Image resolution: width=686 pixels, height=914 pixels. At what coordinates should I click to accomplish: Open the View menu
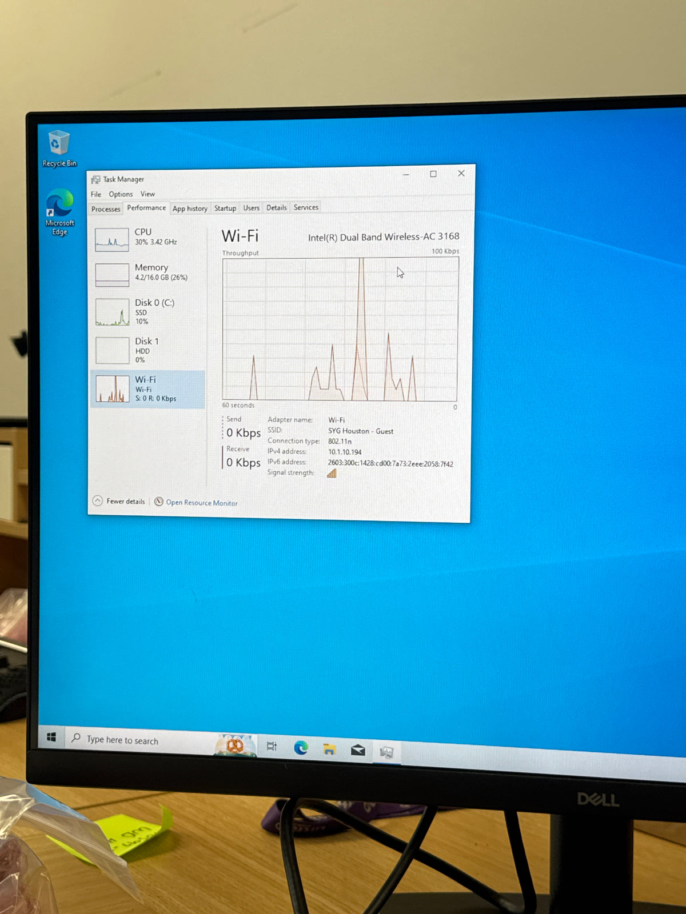coord(147,194)
